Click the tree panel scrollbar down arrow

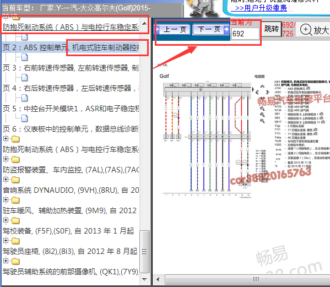(x=144, y=279)
